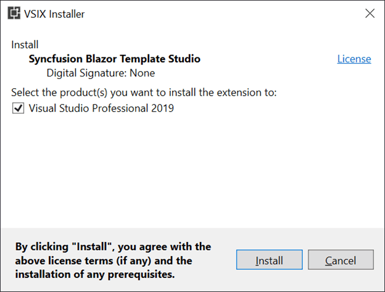Image resolution: width=385 pixels, height=292 pixels.
Task: Click the "VSIX Installer" window title text
Action: [x=56, y=14]
